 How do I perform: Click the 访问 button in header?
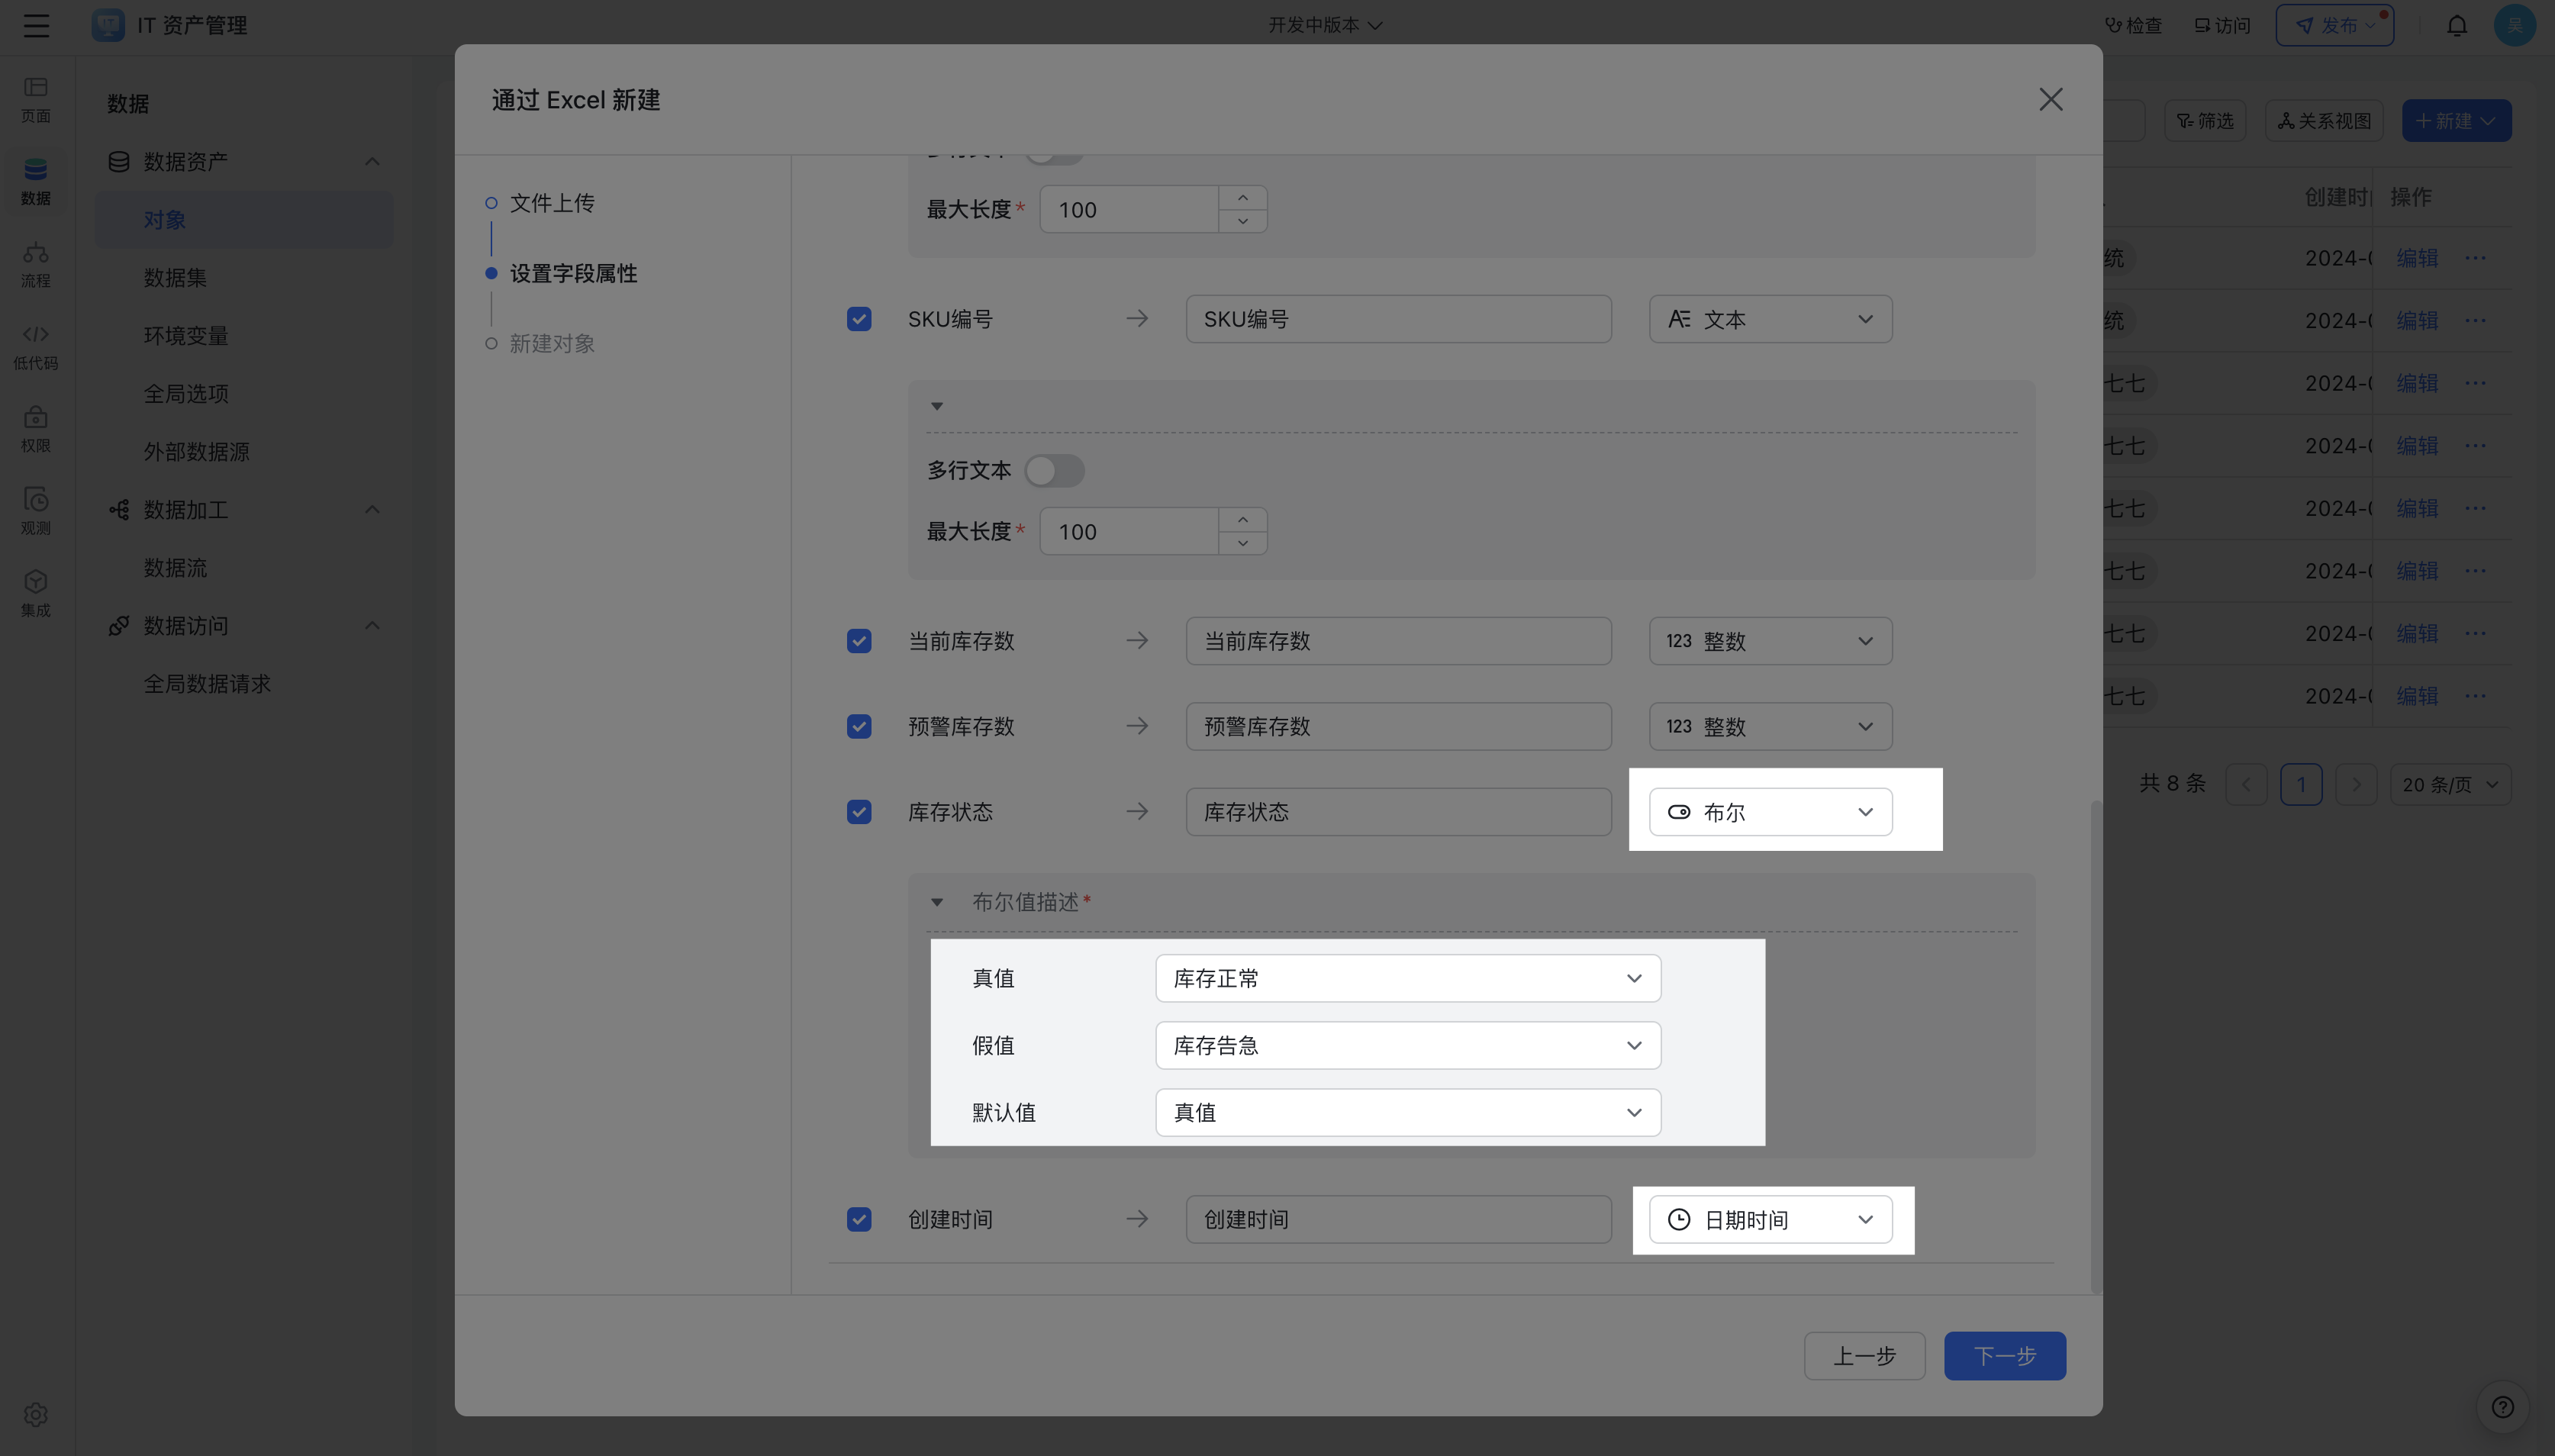coord(2222,25)
